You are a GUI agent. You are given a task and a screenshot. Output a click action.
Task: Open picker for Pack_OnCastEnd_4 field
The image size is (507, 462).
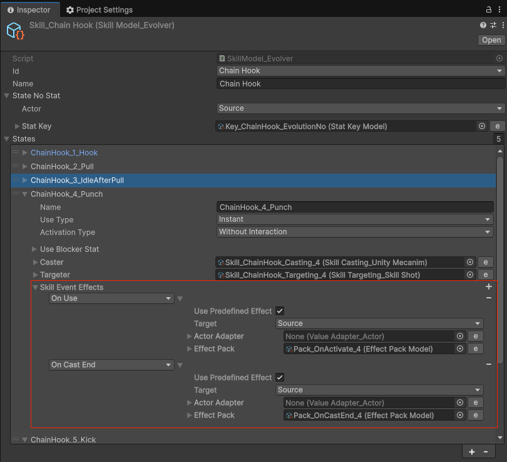pyautogui.click(x=460, y=415)
